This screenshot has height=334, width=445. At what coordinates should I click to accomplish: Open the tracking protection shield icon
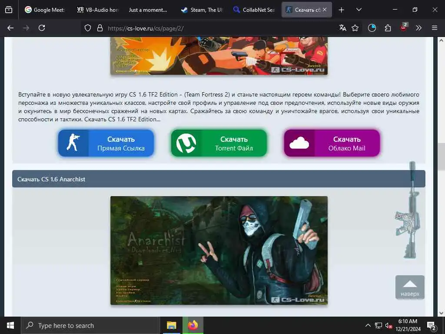click(x=88, y=28)
